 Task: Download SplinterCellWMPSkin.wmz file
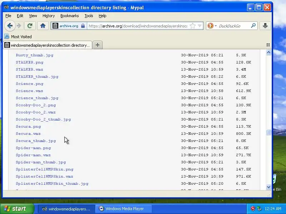point(44,177)
